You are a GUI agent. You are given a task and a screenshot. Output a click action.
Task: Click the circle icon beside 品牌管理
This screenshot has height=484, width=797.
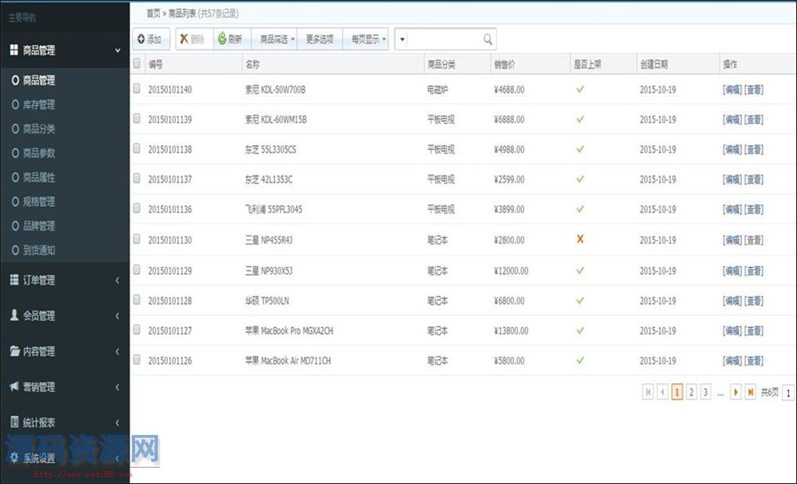pyautogui.click(x=16, y=226)
